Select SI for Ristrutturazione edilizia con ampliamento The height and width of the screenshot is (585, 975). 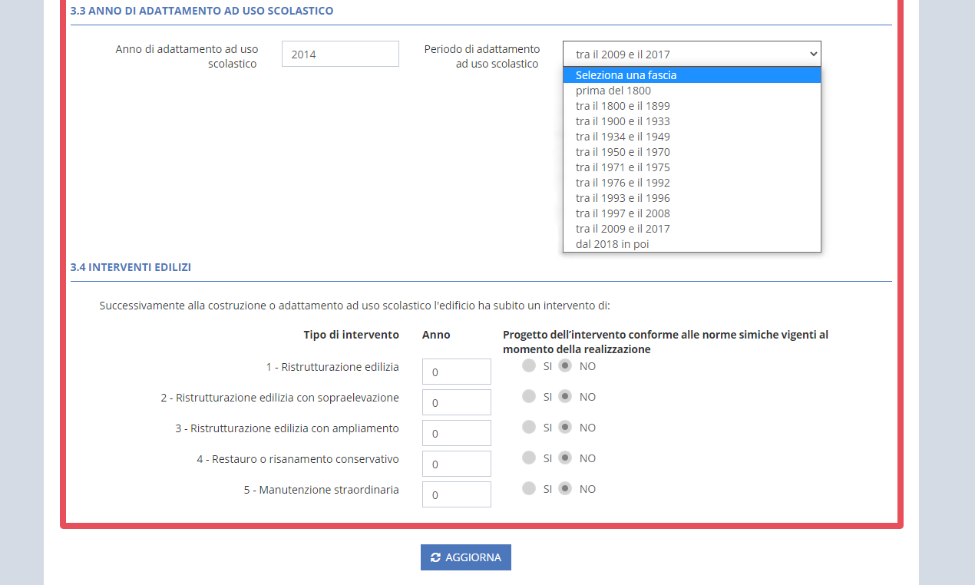point(529,428)
